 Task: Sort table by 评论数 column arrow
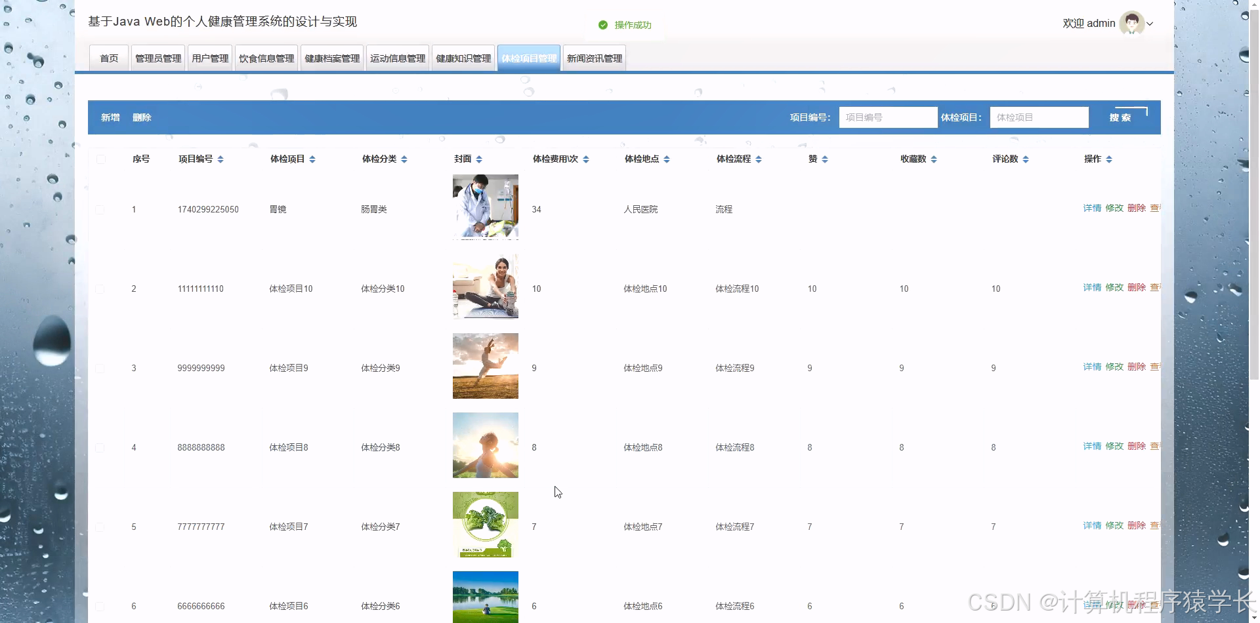click(1025, 159)
